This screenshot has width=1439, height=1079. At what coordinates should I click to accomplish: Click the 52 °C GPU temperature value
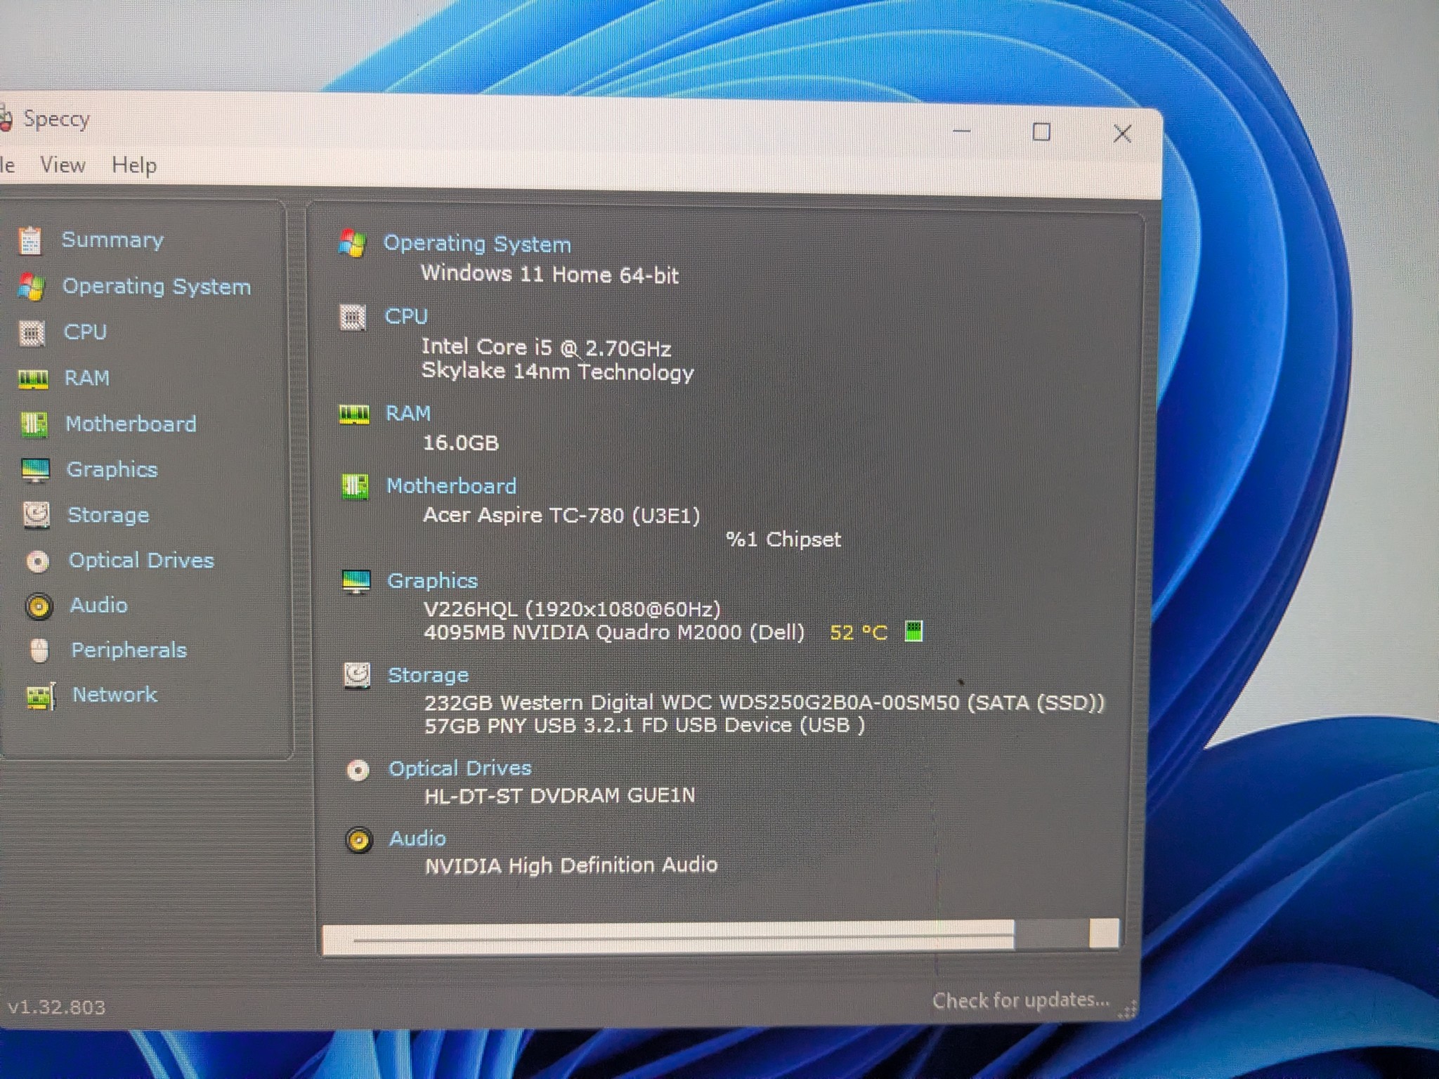[x=859, y=632]
